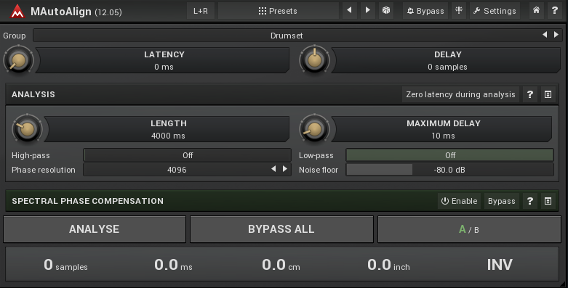568x288 pixels.
Task: Open the L+R channel mode selector
Action: click(x=201, y=11)
